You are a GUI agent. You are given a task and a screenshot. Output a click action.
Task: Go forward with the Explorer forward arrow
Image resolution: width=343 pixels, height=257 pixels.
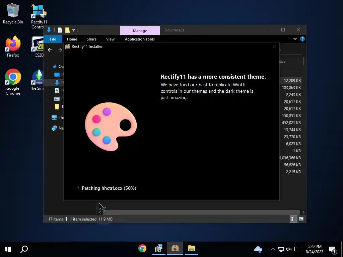coord(60,50)
